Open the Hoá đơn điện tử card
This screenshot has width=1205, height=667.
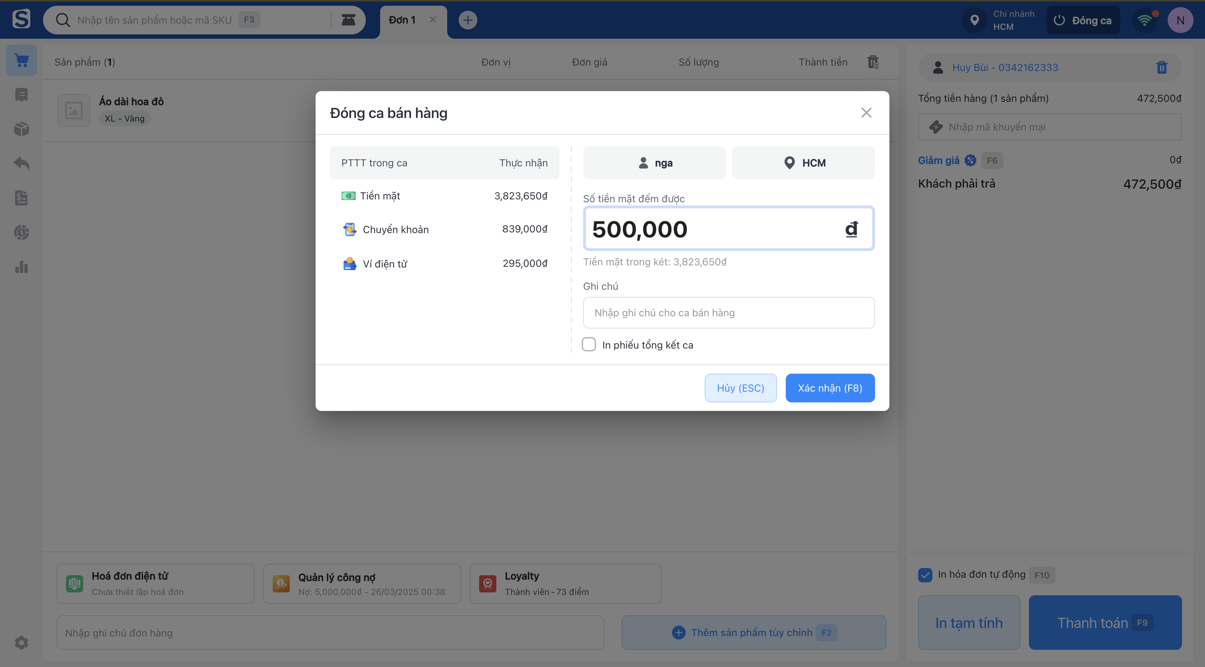click(155, 584)
